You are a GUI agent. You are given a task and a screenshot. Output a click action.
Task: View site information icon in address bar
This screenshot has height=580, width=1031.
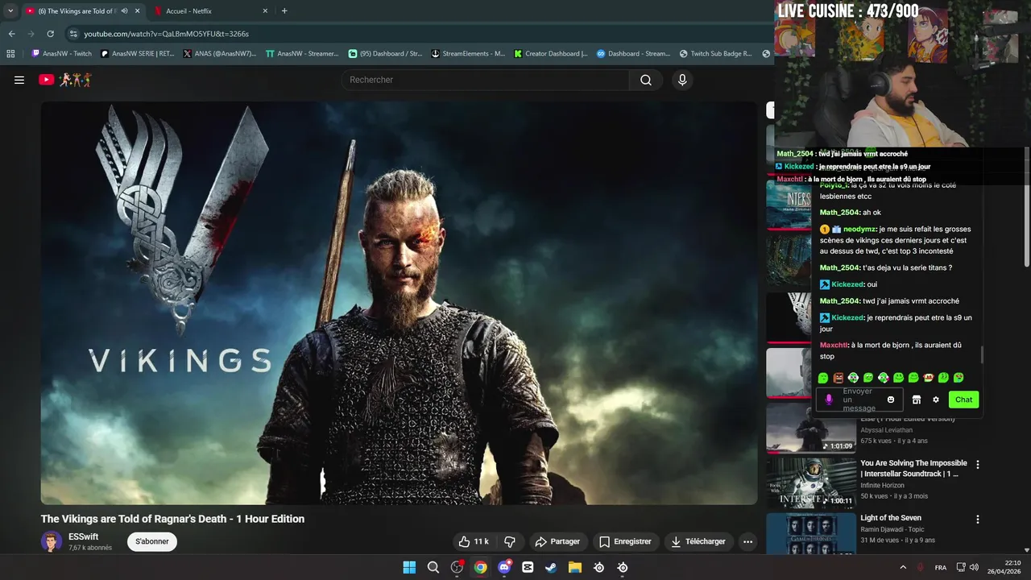click(73, 34)
